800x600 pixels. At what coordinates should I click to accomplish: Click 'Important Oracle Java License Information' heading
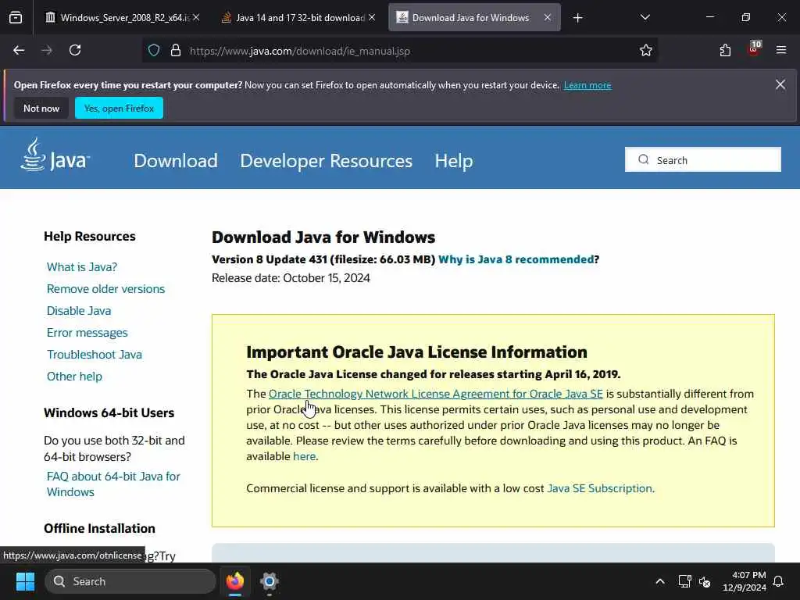coord(417,352)
